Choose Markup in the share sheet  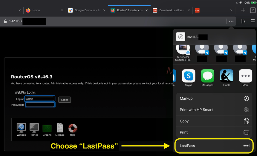tap(214, 98)
